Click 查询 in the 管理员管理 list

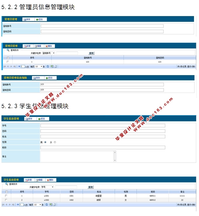(91, 53)
